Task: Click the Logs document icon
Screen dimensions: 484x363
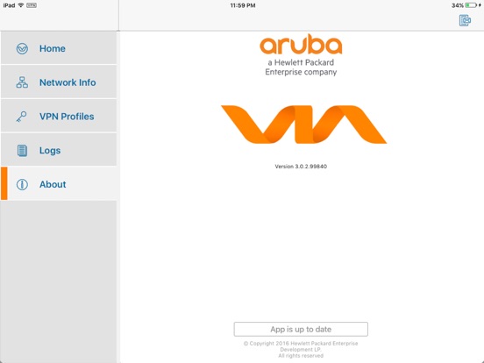Action: click(22, 151)
